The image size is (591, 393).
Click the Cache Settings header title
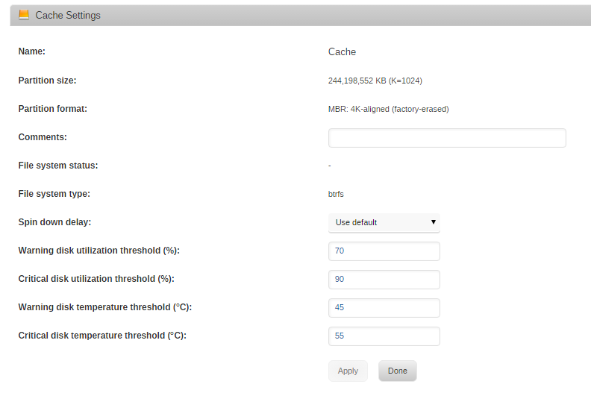coord(68,16)
